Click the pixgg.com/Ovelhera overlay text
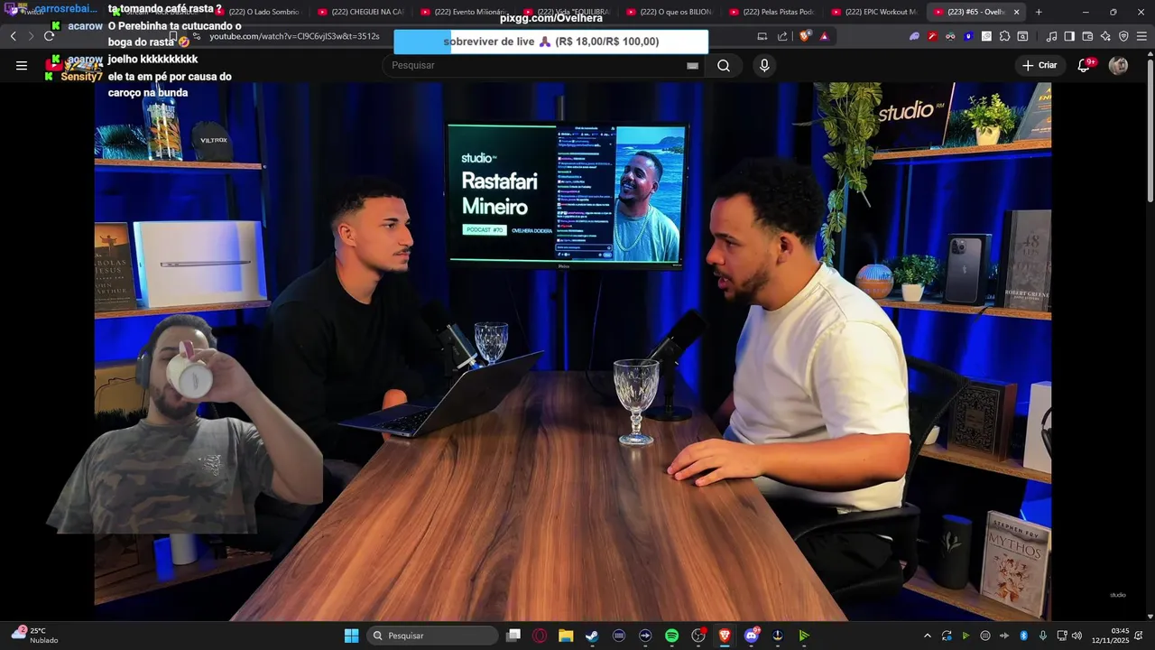 click(x=551, y=18)
